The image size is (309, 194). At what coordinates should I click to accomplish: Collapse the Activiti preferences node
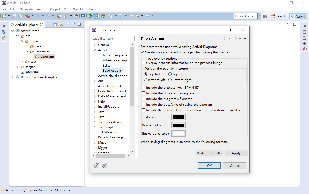coord(95,50)
